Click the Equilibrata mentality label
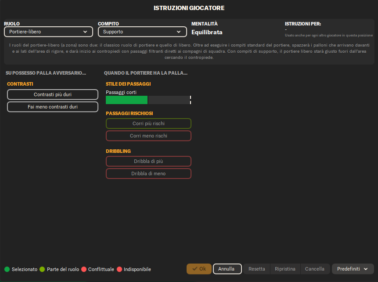 click(x=207, y=32)
